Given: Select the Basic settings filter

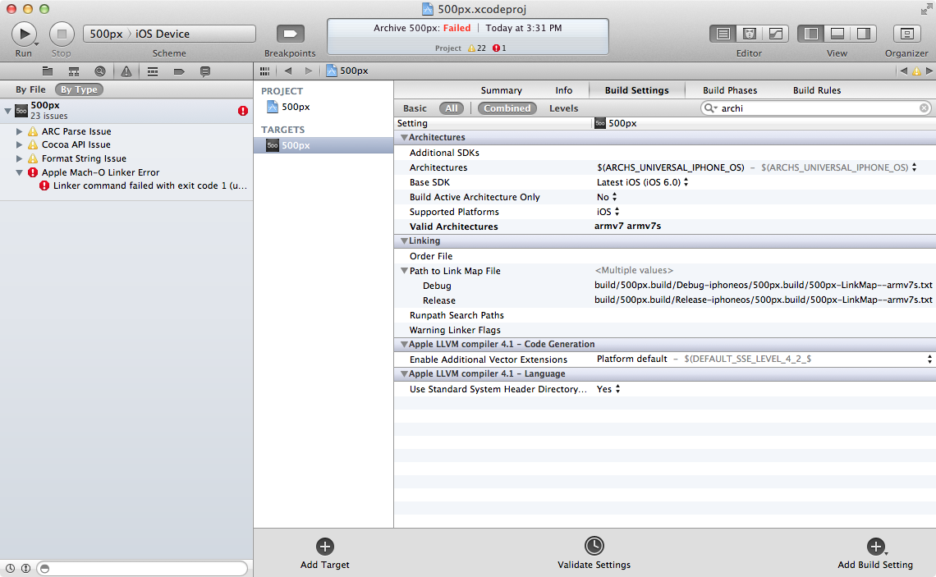Looking at the screenshot, I should (x=415, y=108).
